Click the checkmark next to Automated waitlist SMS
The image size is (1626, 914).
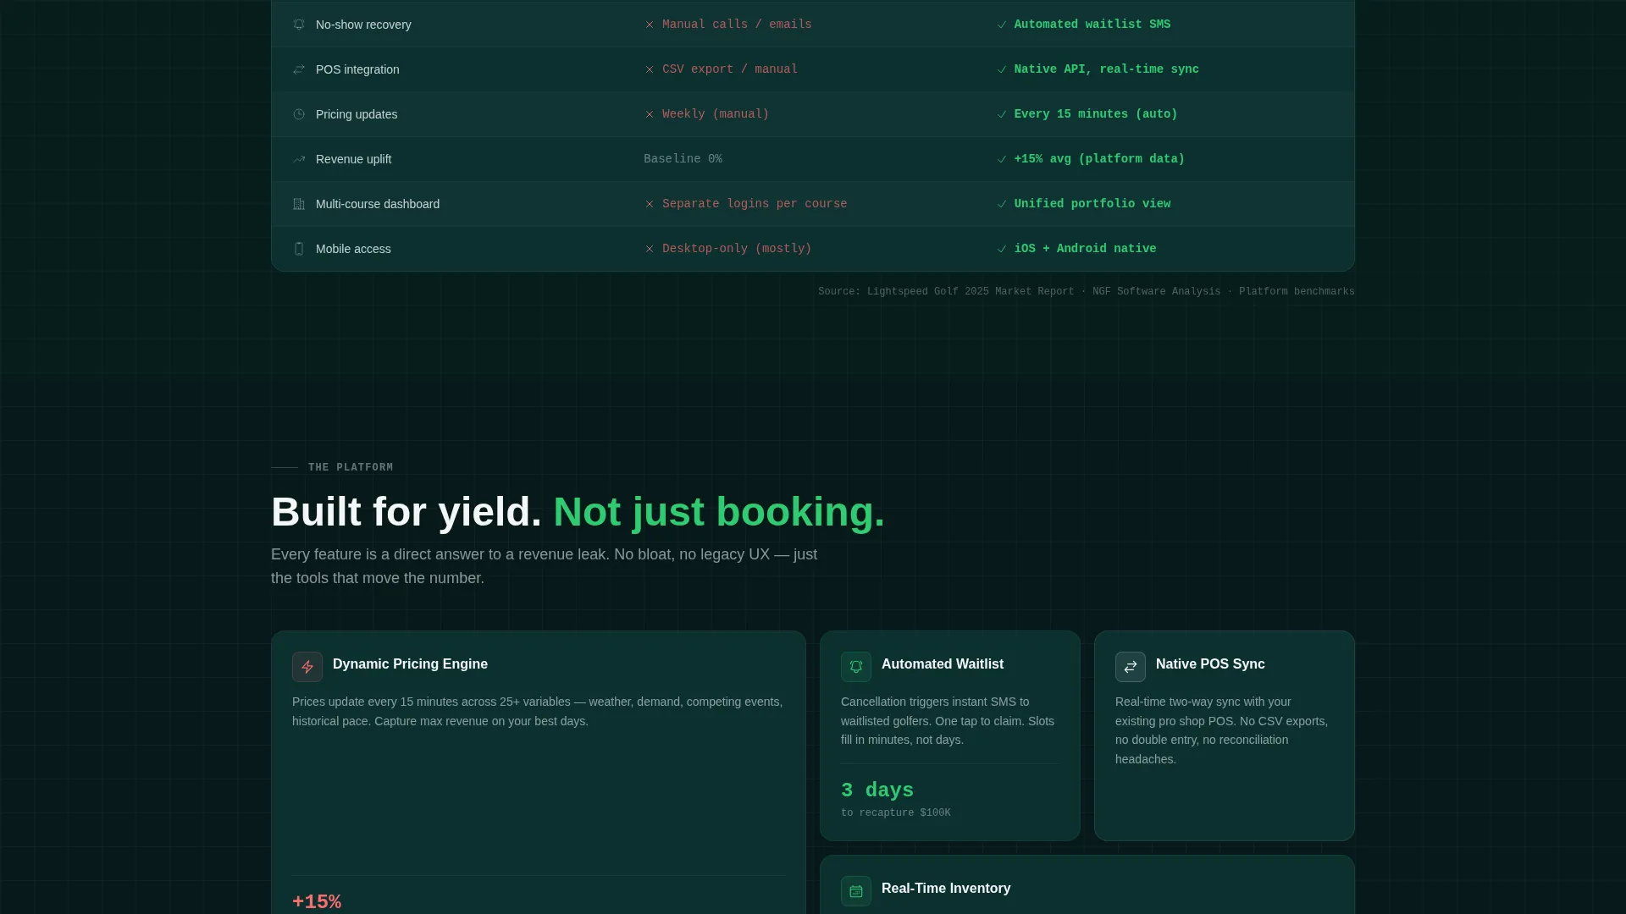pos(1002,25)
